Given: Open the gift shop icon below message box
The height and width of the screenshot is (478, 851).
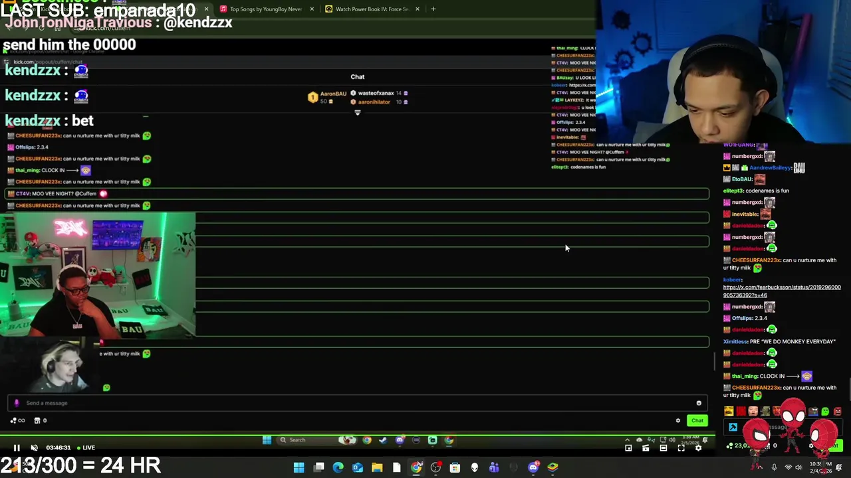Looking at the screenshot, I should [40, 420].
